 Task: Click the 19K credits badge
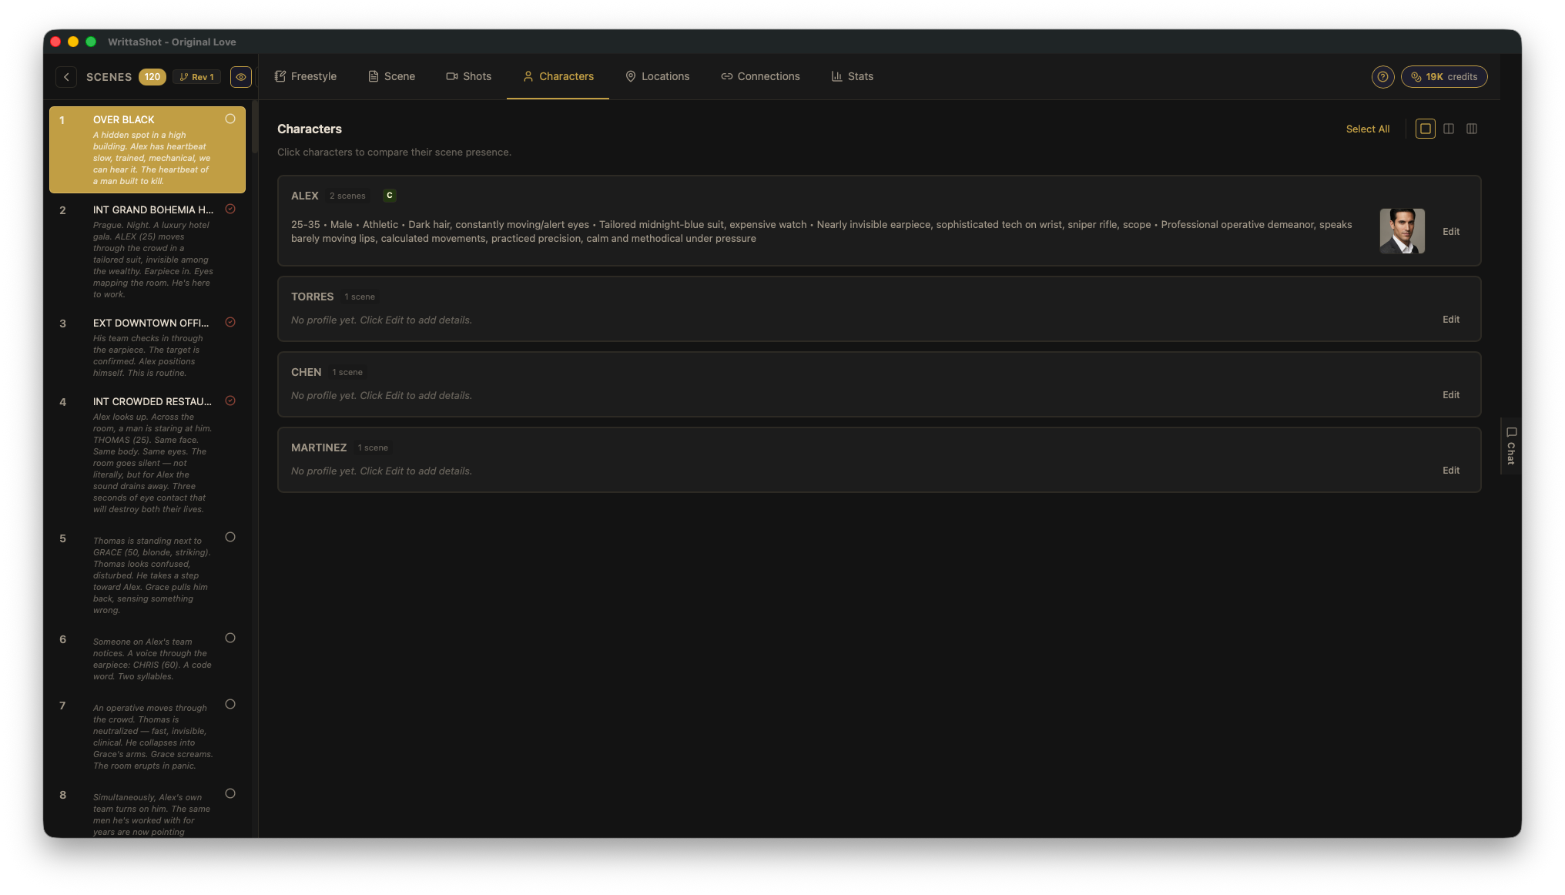(x=1444, y=77)
